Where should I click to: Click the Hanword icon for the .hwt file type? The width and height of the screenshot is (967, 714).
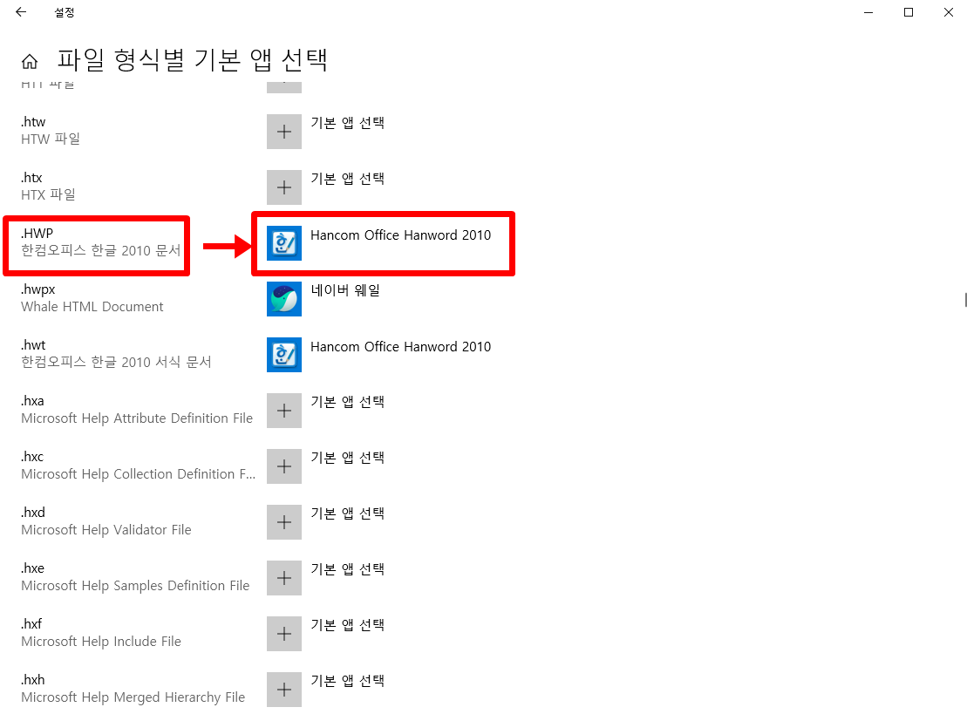click(x=284, y=355)
